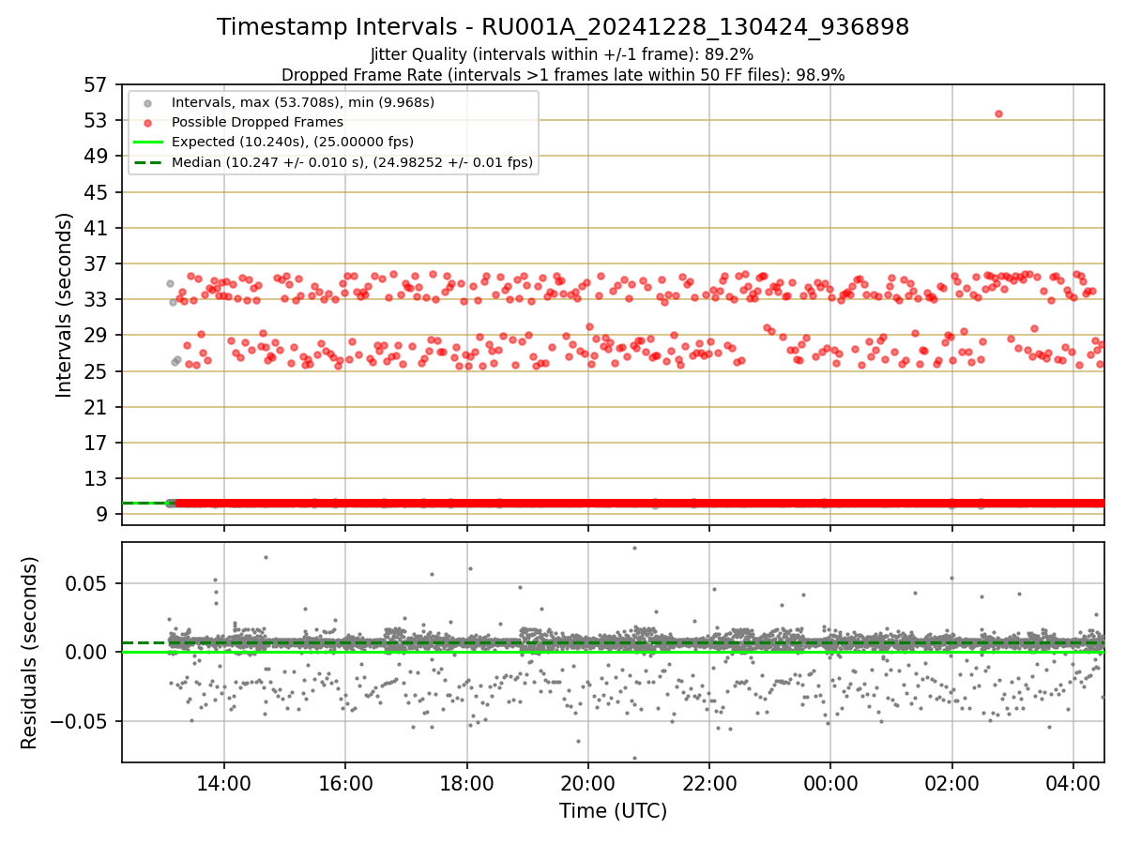Click legend entry 'Intervals, max (53.708s), min (9.968s)'
The height and width of the screenshot is (844, 1126).
[303, 101]
